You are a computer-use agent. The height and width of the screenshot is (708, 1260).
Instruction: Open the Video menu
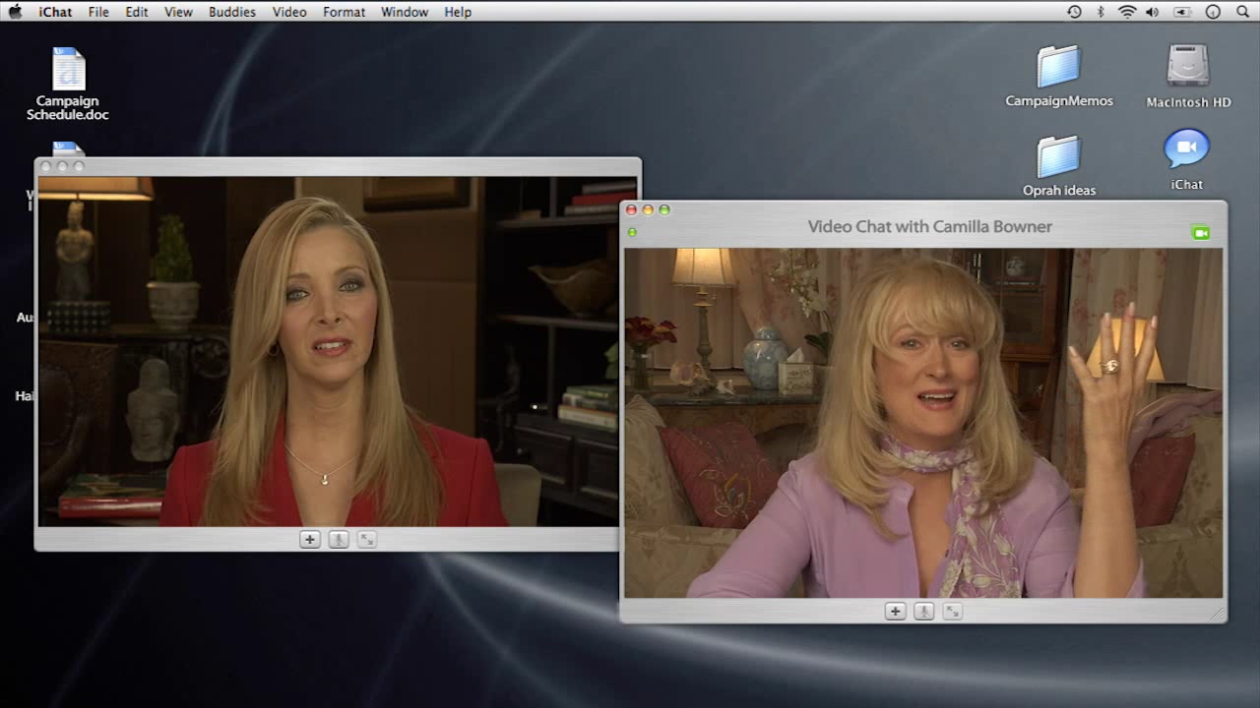click(289, 12)
